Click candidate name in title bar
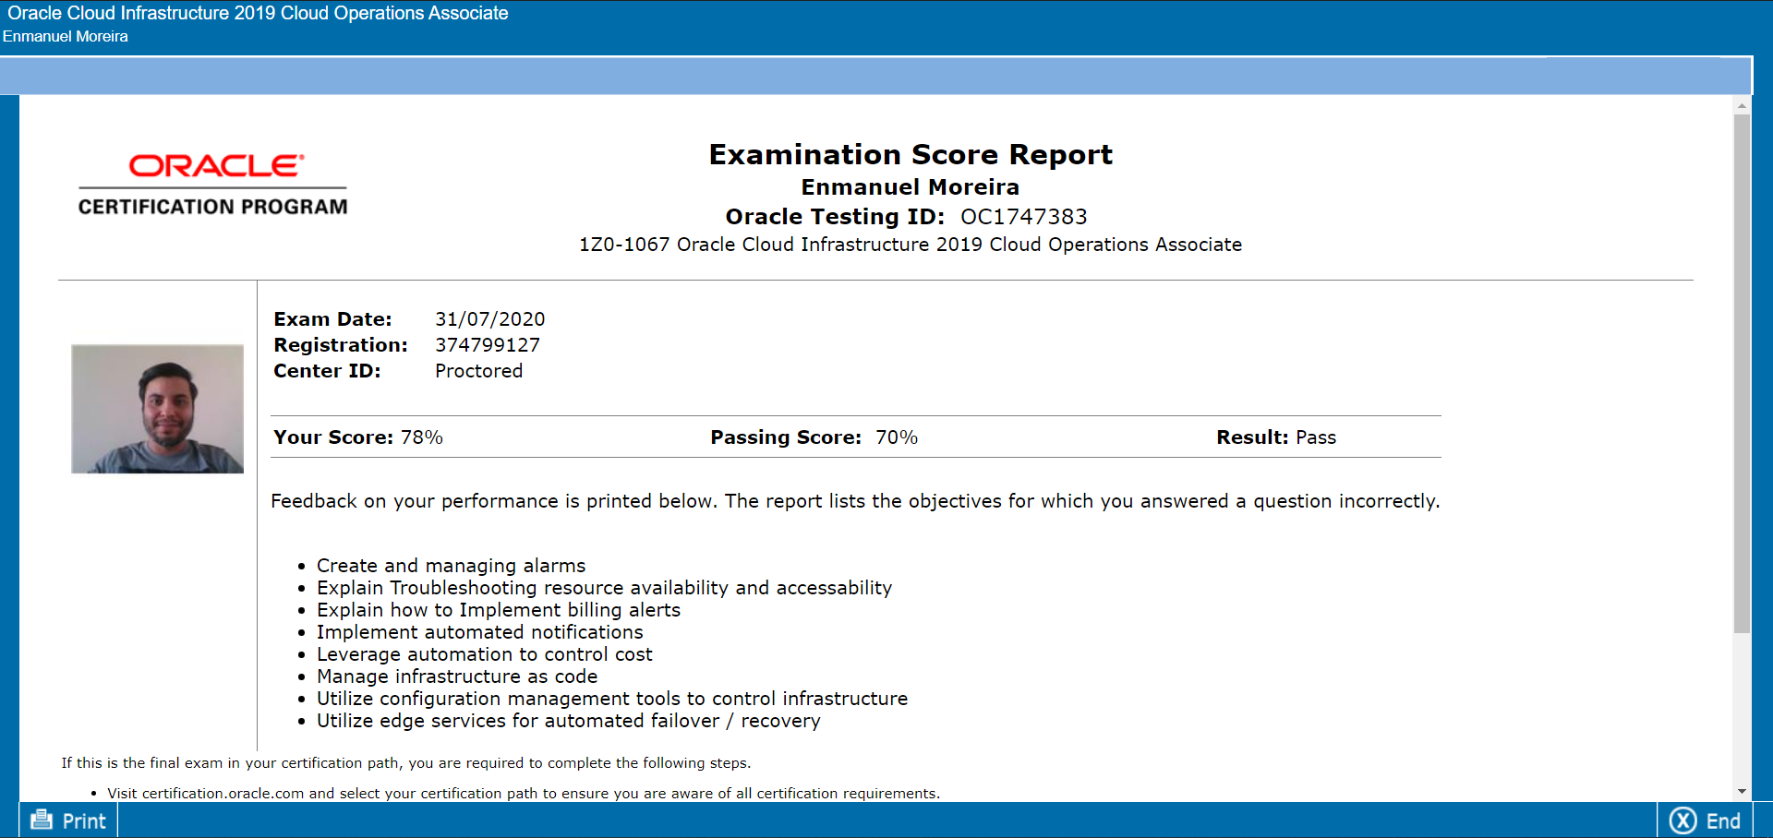 coord(66,37)
